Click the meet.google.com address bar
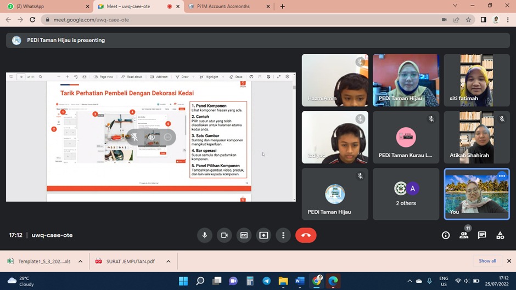This screenshot has width=516, height=290. click(x=220, y=20)
